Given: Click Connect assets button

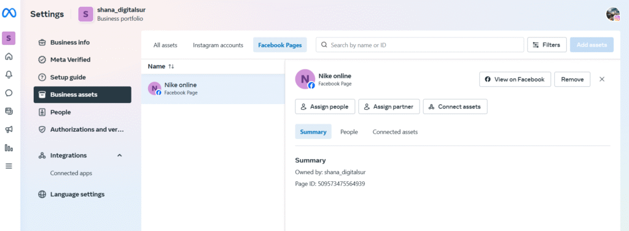Looking at the screenshot, I should pyautogui.click(x=455, y=107).
